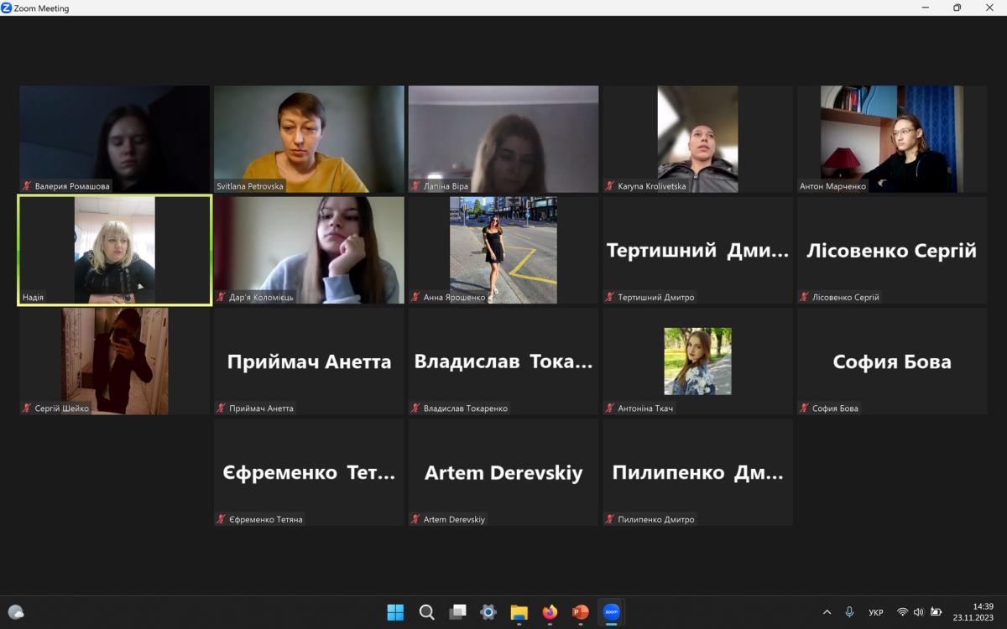Show hidden system tray icons

(x=827, y=612)
